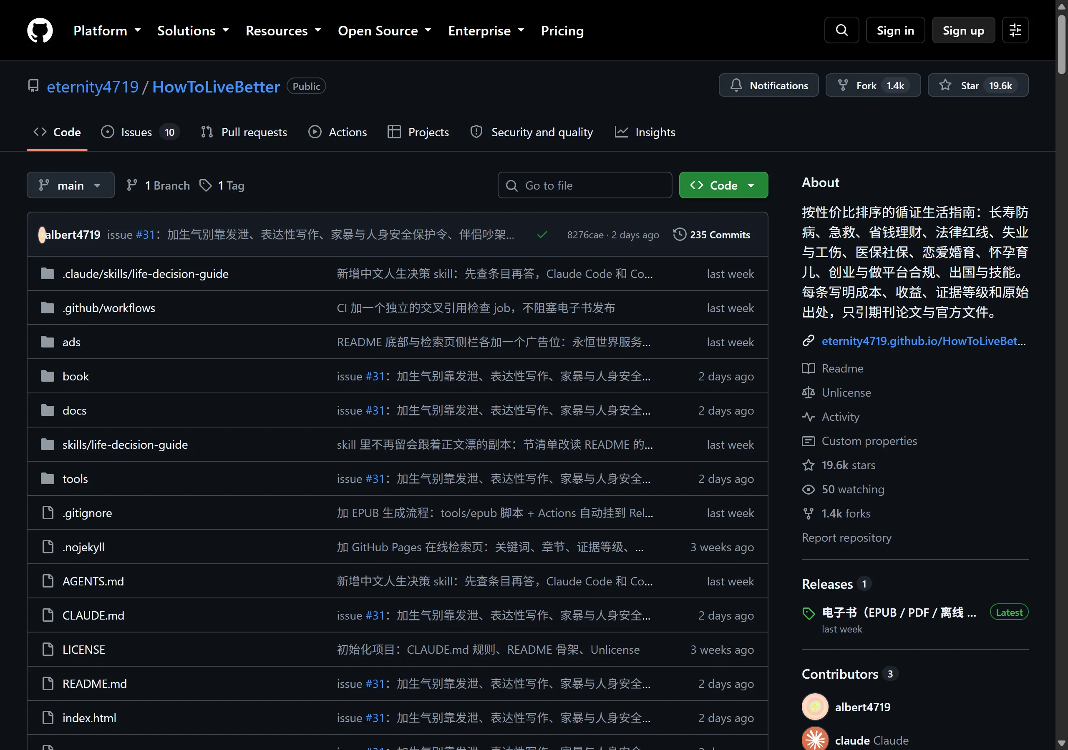Click the tag icon beside 1 Tag
This screenshot has width=1068, height=750.
[206, 185]
